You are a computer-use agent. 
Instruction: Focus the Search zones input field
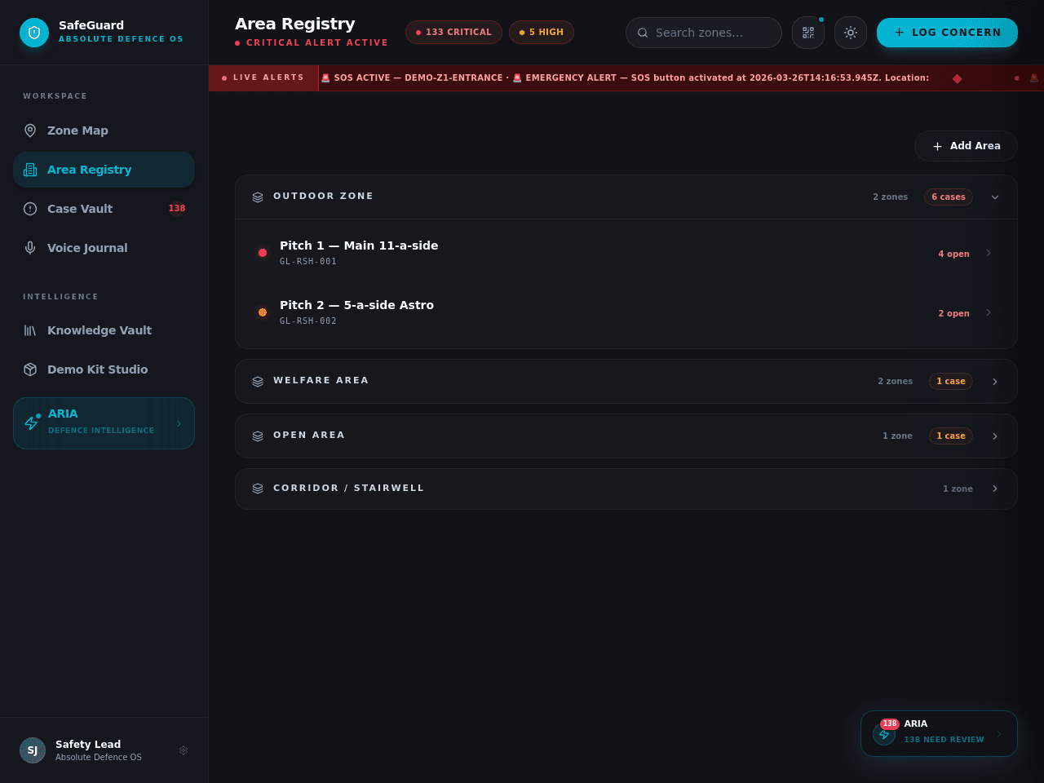[x=704, y=33]
